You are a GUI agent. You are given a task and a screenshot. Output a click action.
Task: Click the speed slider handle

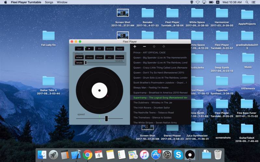pyautogui.click(x=107, y=119)
